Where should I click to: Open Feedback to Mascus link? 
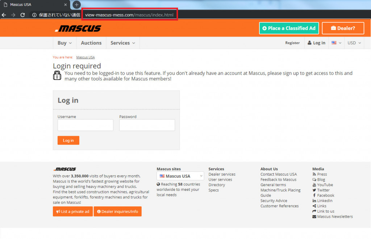278,180
